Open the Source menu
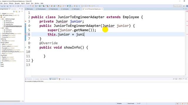 coord(6,3)
